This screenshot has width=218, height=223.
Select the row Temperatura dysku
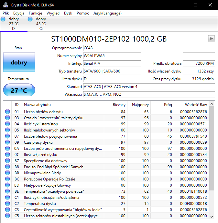point(106,203)
